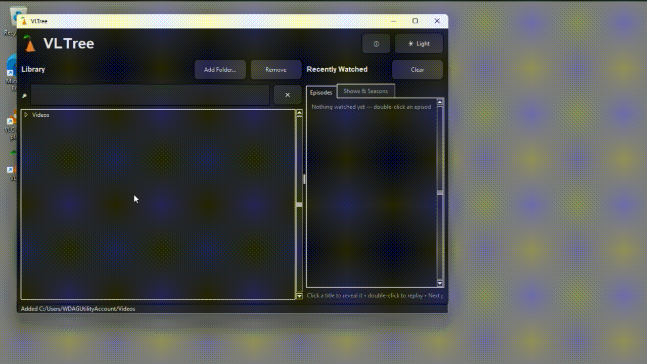The height and width of the screenshot is (364, 647).
Task: Click the VLTree cone logo icon
Action: [30, 43]
